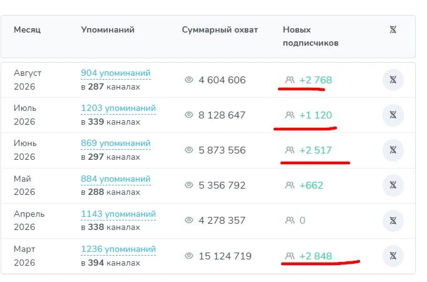
Task: Open the 1143 упоминаний link
Action: tap(118, 214)
